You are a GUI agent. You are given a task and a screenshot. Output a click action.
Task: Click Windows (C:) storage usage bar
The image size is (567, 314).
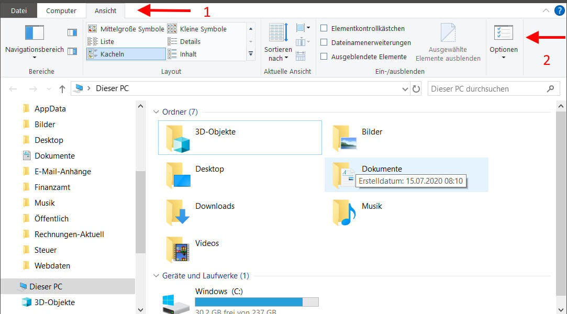coord(257,302)
